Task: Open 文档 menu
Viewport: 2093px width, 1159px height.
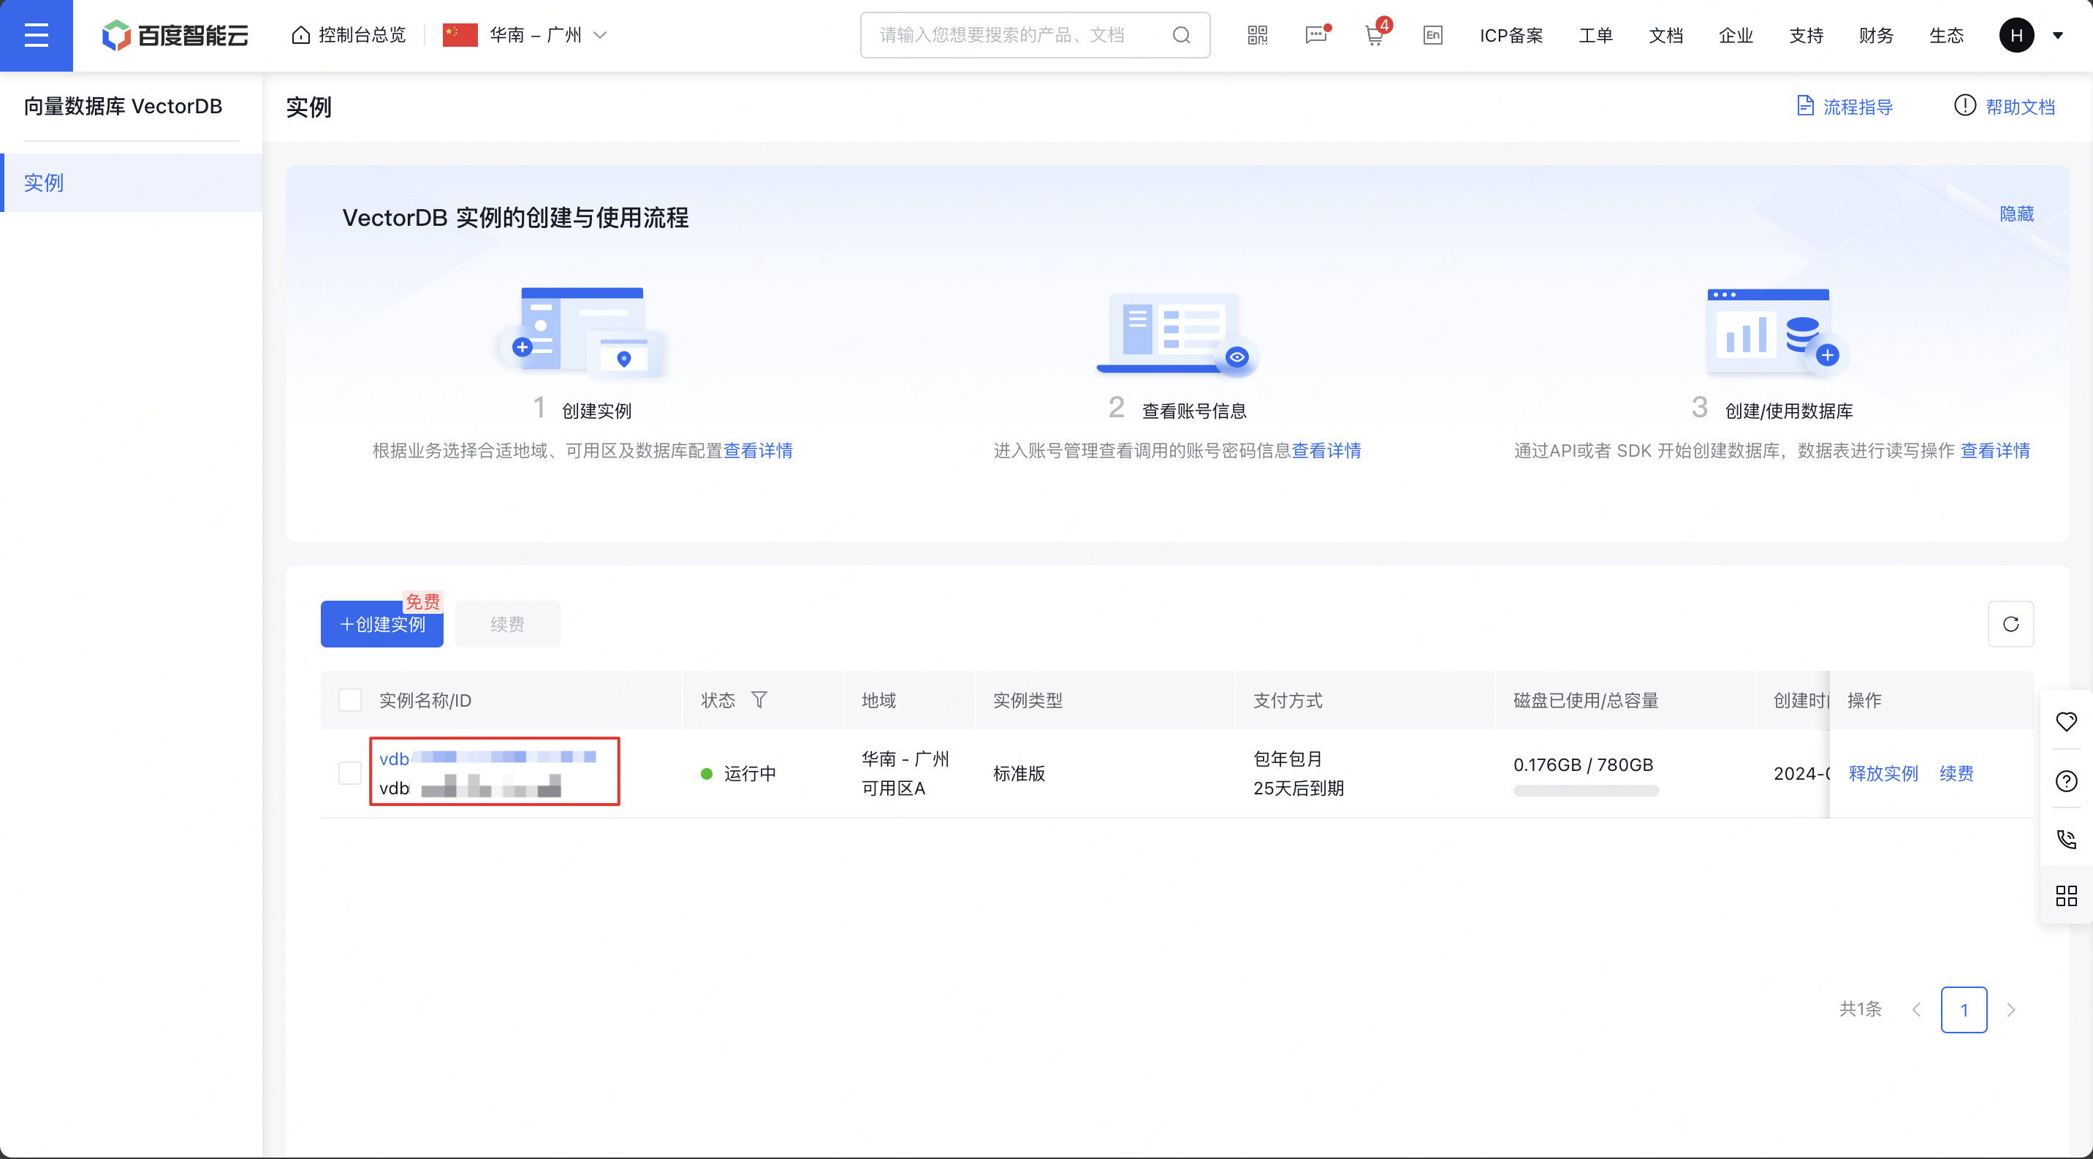Action: tap(1665, 35)
